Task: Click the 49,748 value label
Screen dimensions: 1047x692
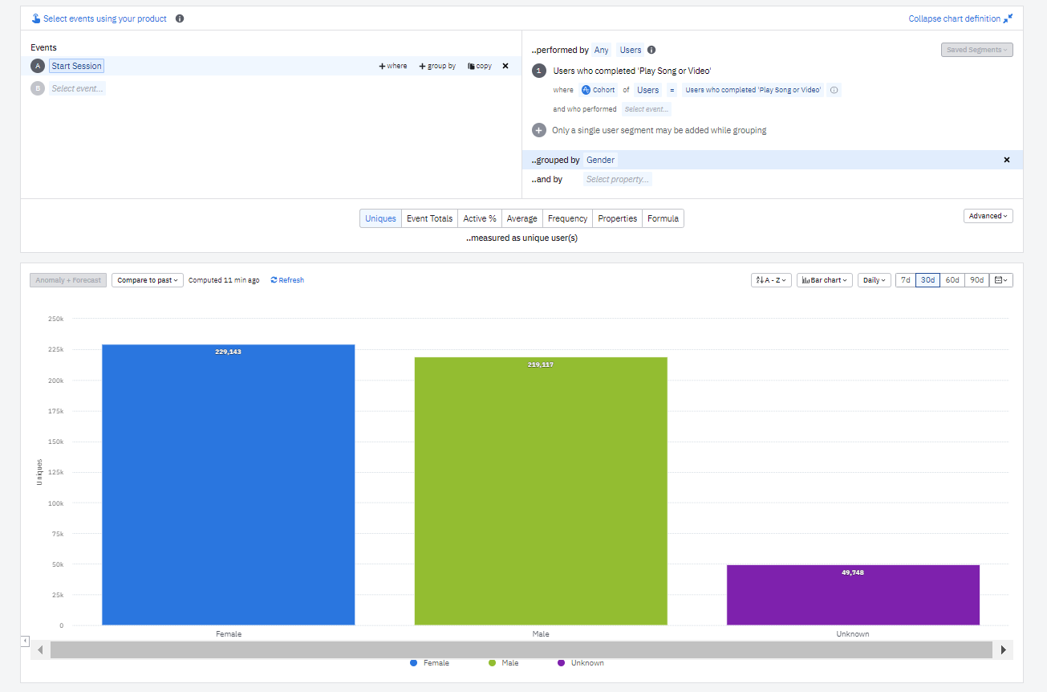Action: [x=853, y=572]
